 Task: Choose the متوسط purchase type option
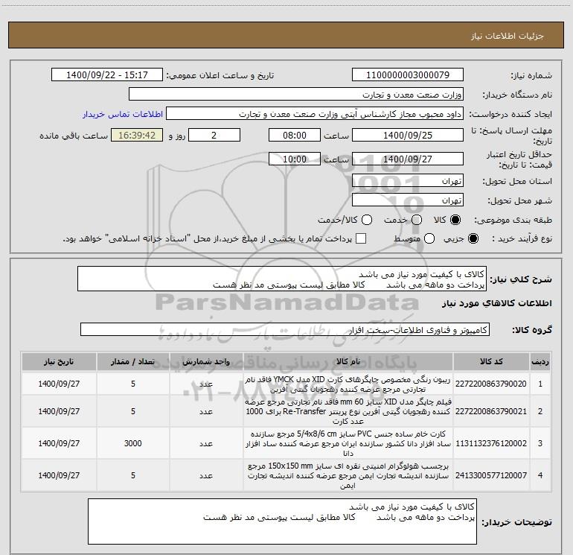[x=429, y=238]
